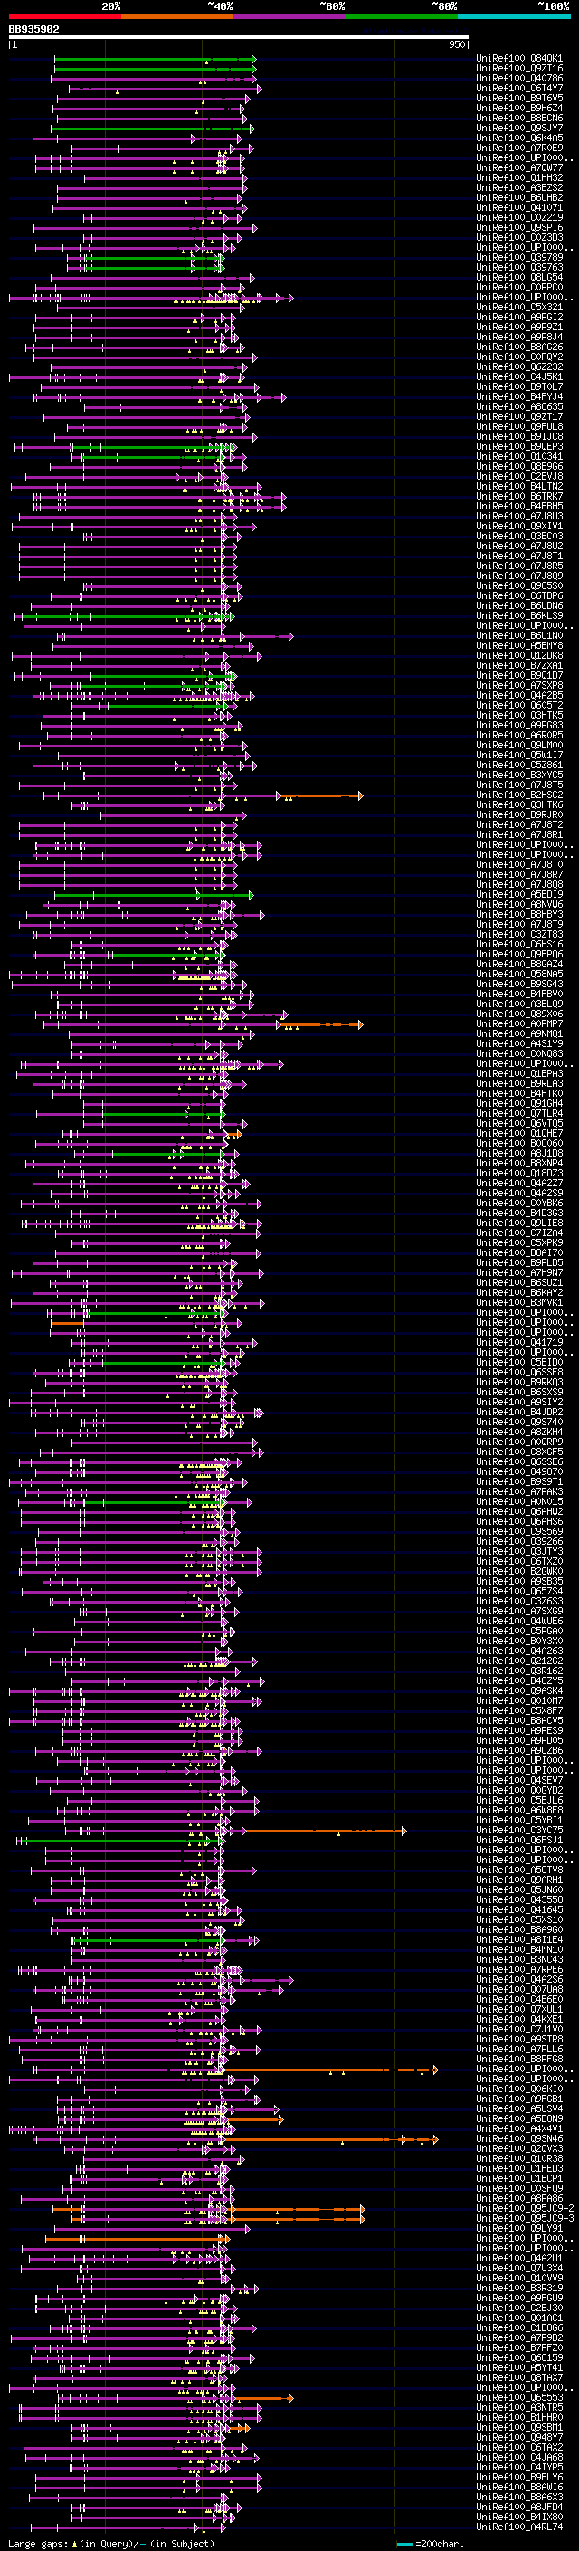Select UniRef100_B8PFG8 label
This screenshot has width=579, height=2551.
click(519, 2059)
